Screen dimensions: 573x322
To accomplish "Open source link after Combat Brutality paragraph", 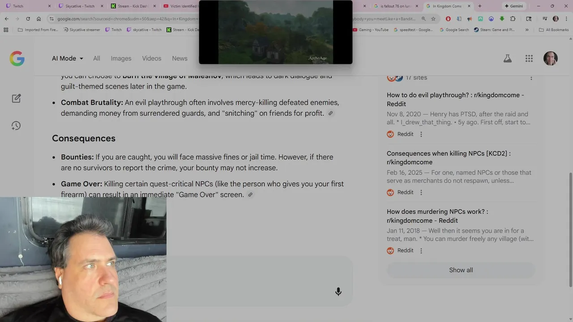I will coord(330,114).
